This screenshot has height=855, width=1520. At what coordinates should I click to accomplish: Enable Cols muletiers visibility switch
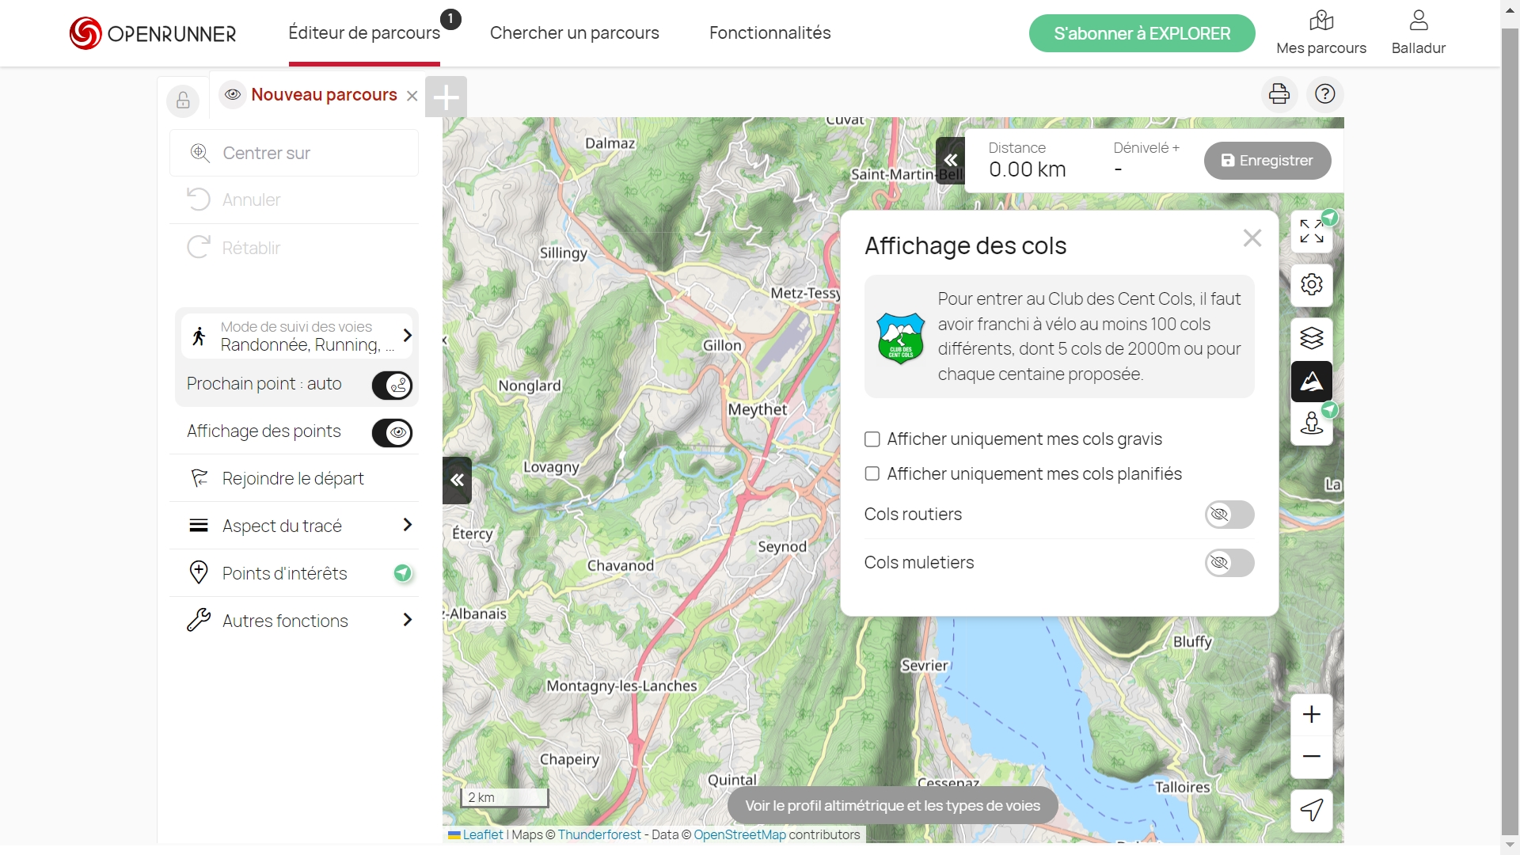point(1229,563)
